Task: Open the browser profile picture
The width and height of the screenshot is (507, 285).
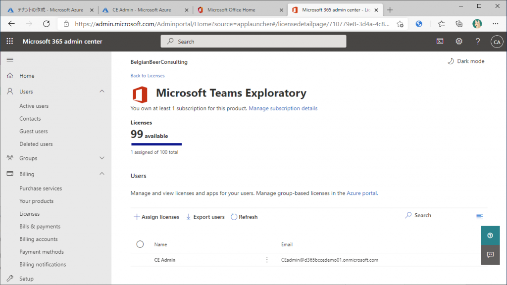Action: point(477,24)
